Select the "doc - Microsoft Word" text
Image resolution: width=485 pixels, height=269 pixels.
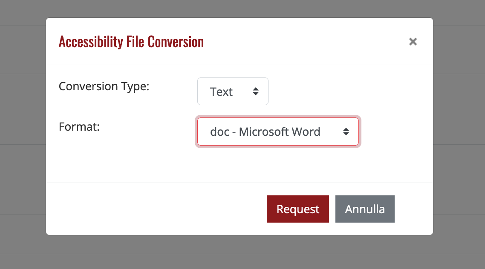click(x=265, y=132)
